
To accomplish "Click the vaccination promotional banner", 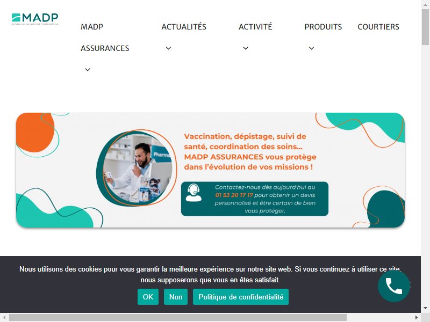I will [210, 170].
